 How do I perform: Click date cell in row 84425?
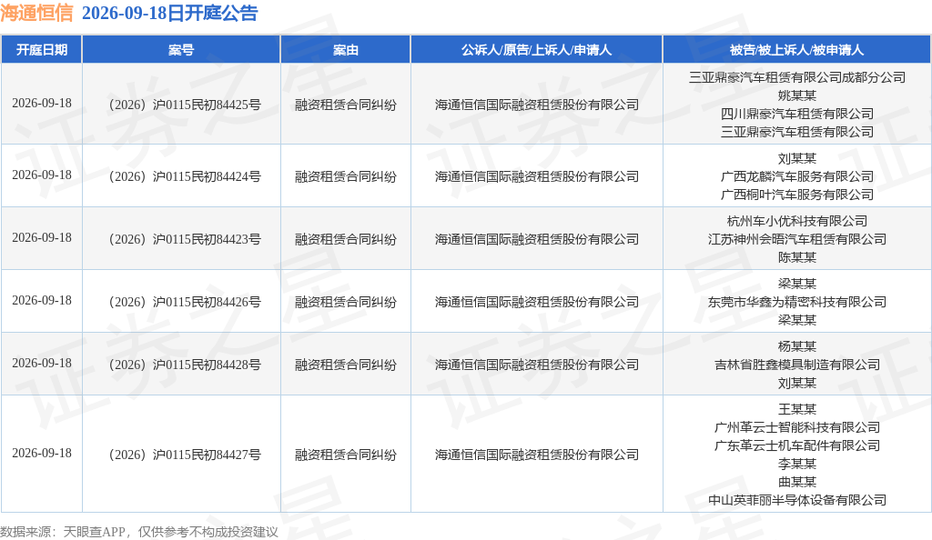click(x=42, y=104)
